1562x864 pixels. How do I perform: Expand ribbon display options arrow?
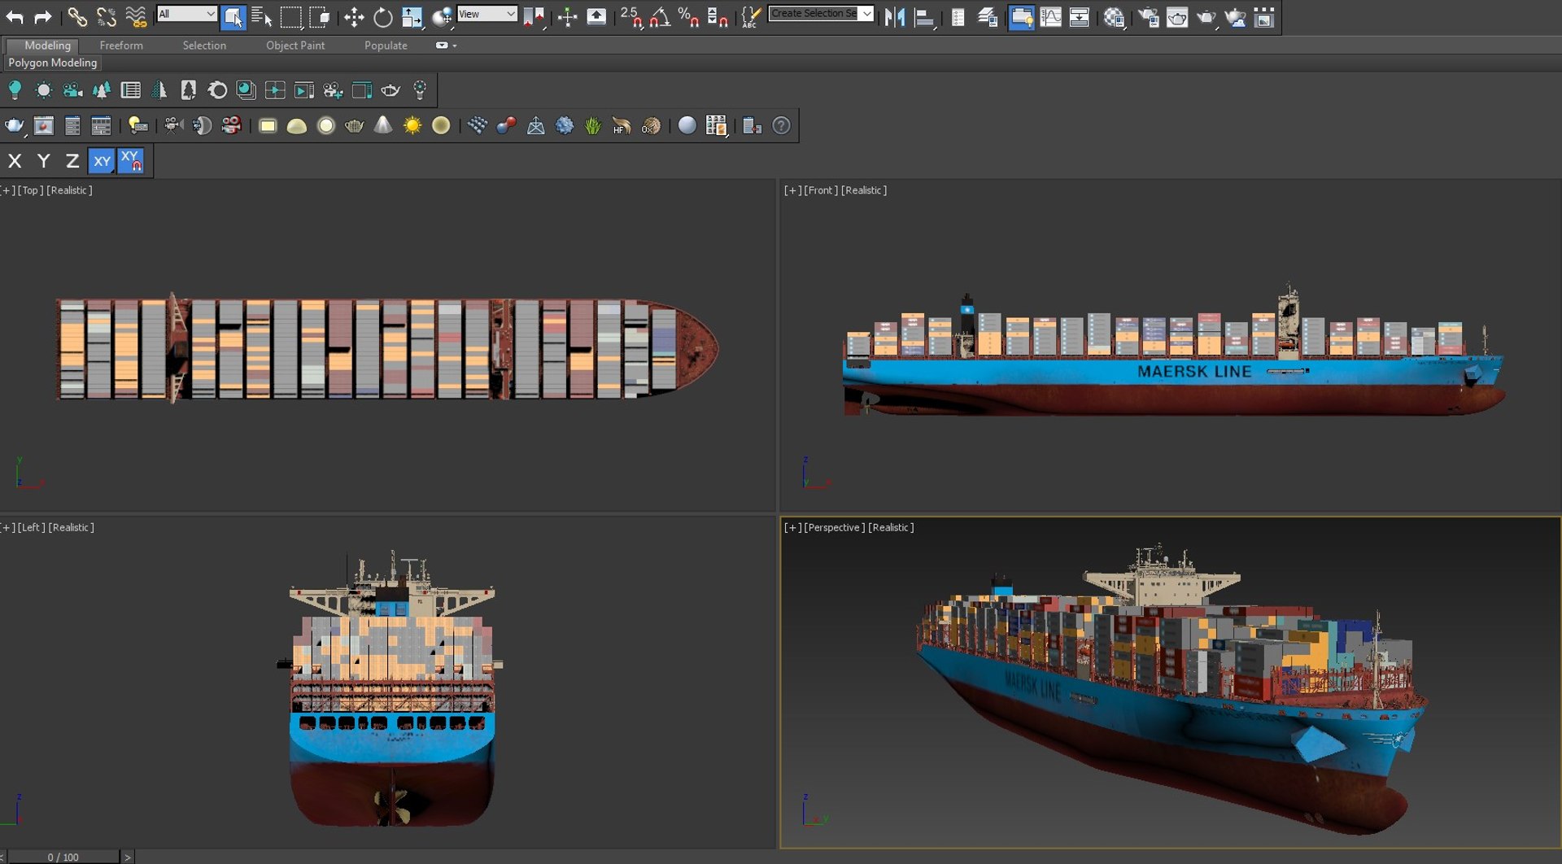coord(454,46)
